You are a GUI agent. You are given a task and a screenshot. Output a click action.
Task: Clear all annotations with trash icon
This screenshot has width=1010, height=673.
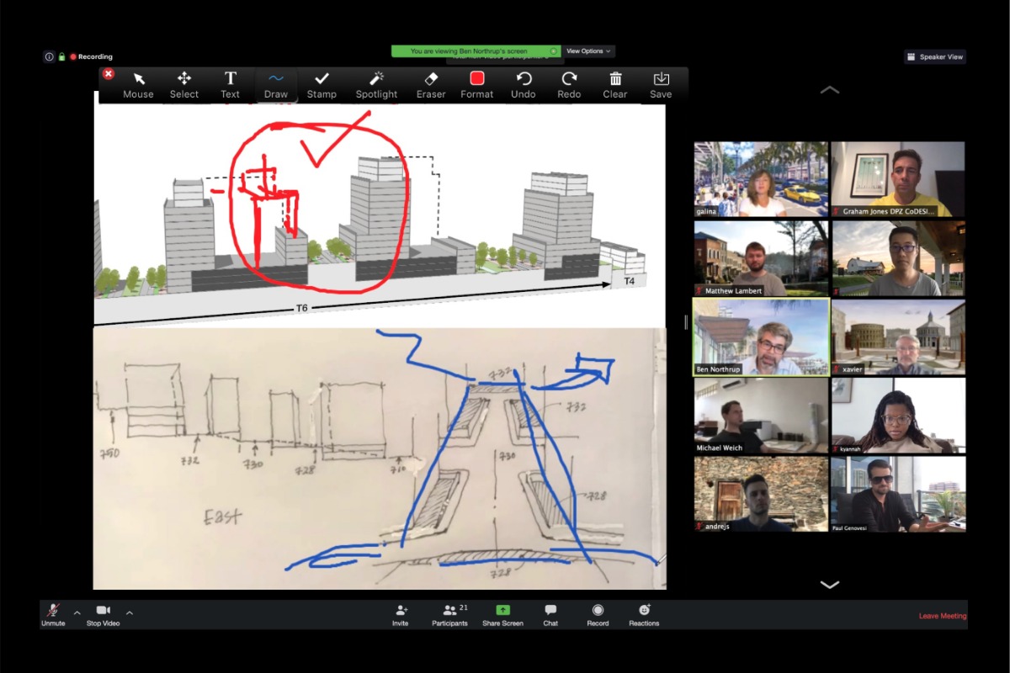coord(615,84)
